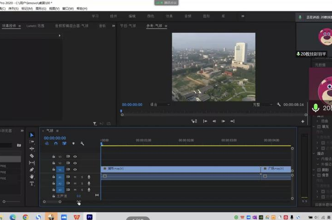Mute audio track A1
Image resolution: width=332 pixels, height=220 pixels.
coord(75,177)
